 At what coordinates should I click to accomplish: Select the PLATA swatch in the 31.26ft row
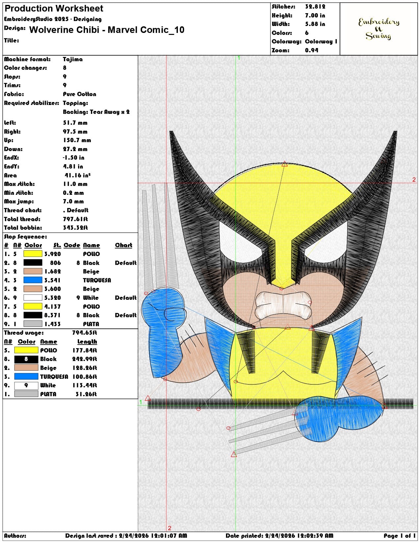pos(26,394)
